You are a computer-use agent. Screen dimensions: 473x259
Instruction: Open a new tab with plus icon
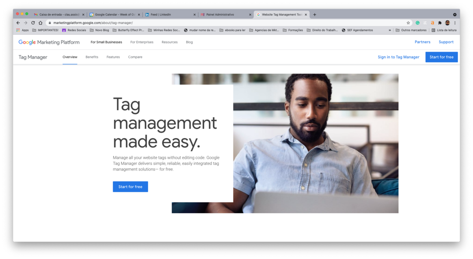(314, 14)
